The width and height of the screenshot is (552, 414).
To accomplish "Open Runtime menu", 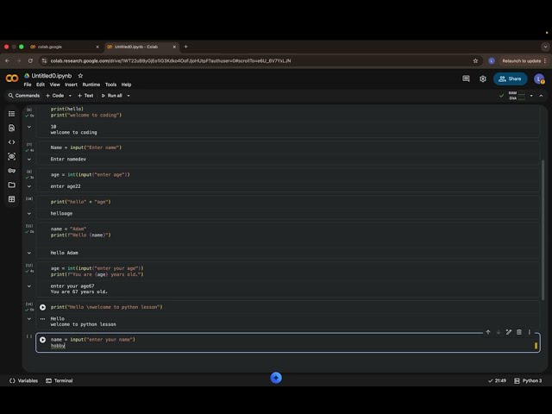I will click(x=91, y=85).
